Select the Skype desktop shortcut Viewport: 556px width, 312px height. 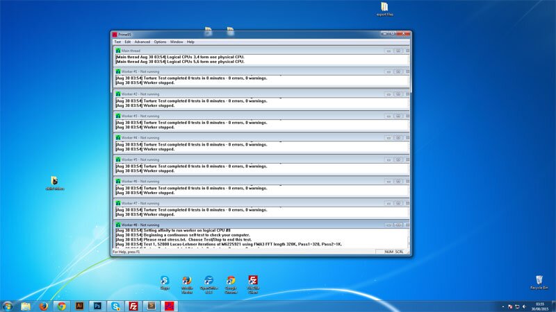pyautogui.click(x=165, y=283)
